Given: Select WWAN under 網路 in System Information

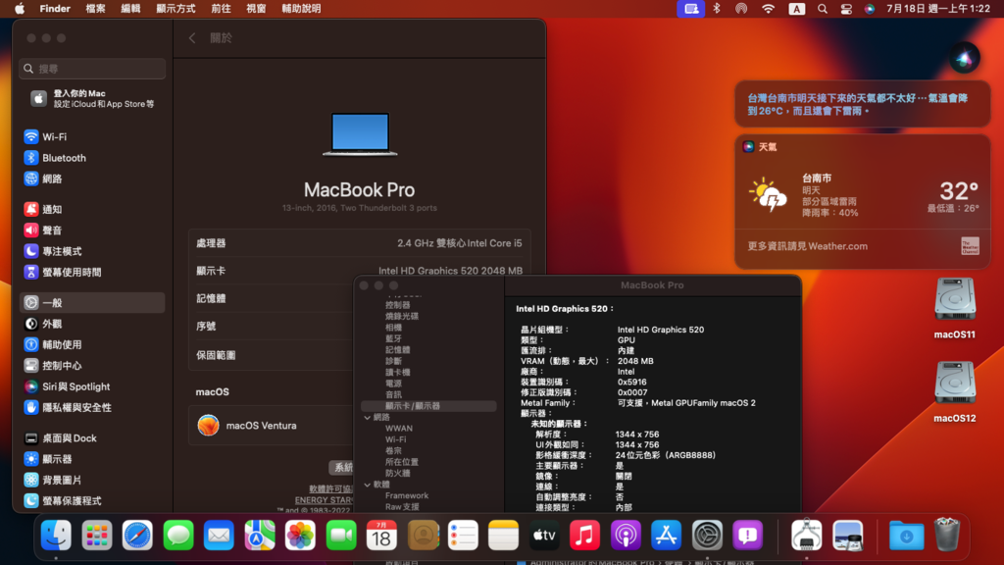Looking at the screenshot, I should (x=399, y=429).
